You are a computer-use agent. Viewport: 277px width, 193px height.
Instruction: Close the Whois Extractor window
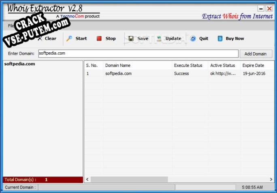269,8
